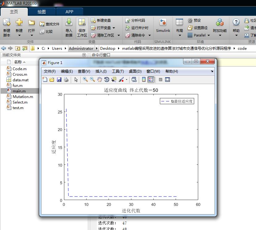Open Tools (工具) menu in Figure 1

118,71
